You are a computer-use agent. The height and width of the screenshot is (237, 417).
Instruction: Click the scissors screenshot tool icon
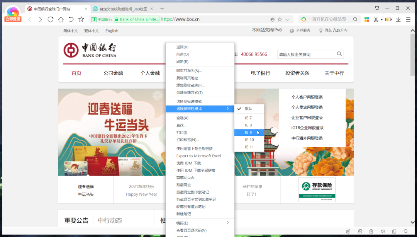pos(376,19)
